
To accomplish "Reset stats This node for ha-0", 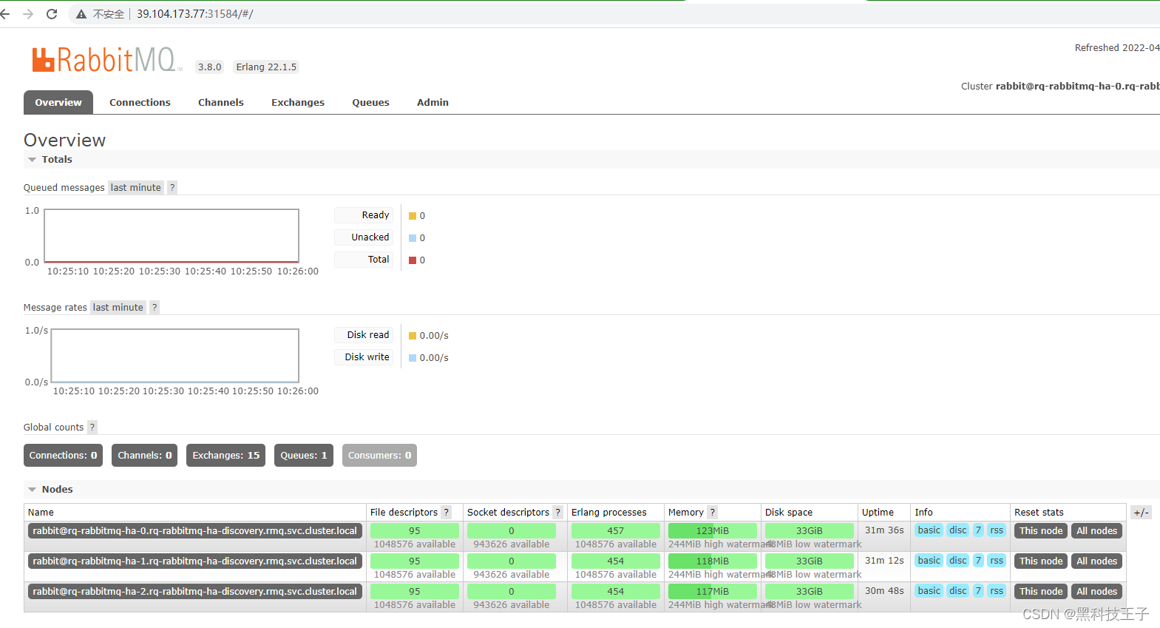I will [x=1041, y=531].
